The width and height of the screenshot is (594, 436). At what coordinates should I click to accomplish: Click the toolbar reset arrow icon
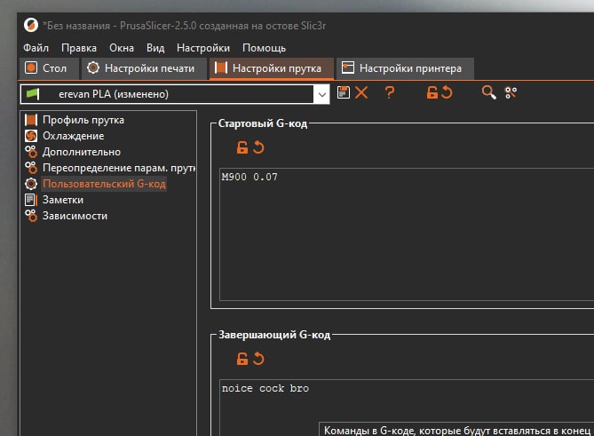[447, 92]
